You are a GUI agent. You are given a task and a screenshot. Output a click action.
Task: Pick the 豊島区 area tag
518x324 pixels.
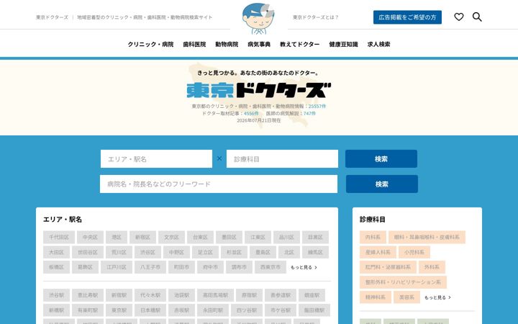[x=263, y=252]
